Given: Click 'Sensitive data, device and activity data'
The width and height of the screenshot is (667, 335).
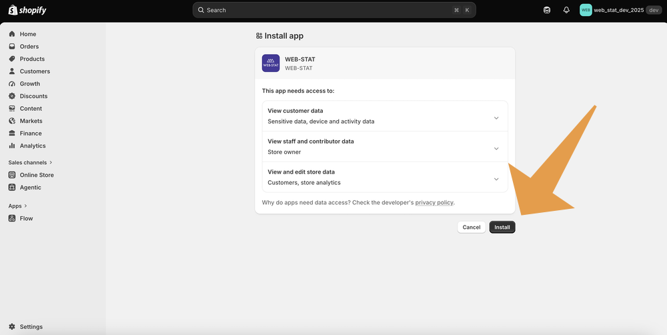Looking at the screenshot, I should (x=321, y=121).
